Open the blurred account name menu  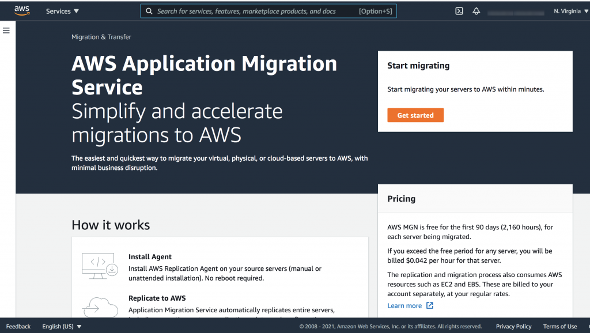click(x=515, y=11)
